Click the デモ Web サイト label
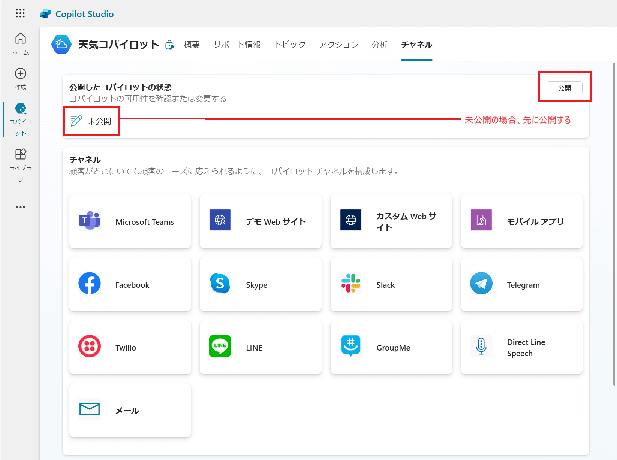 tap(276, 222)
